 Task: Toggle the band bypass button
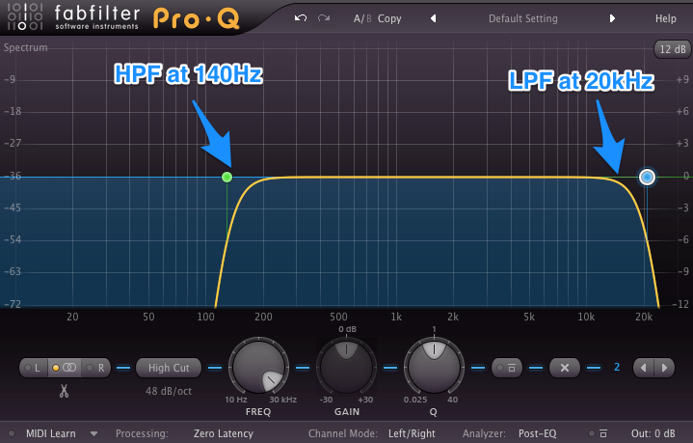pyautogui.click(x=506, y=368)
